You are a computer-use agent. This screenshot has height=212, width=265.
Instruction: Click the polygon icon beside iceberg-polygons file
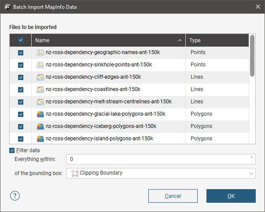(40, 126)
